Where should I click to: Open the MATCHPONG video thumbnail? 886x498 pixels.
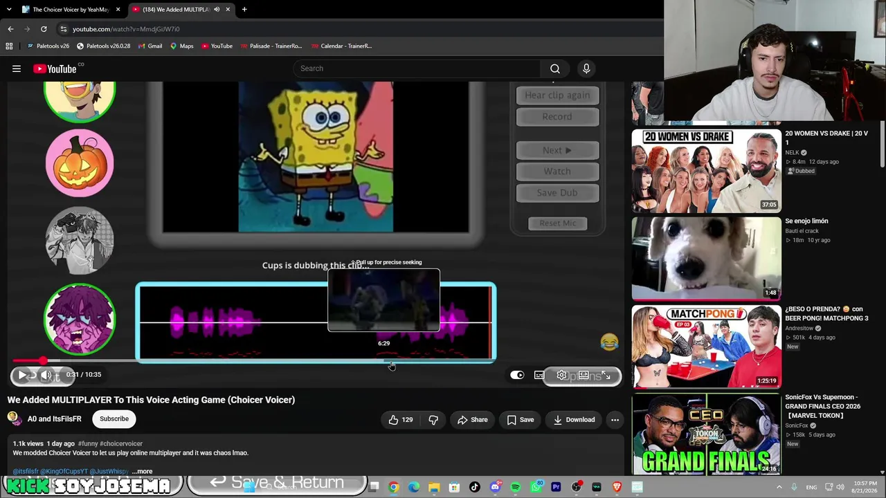pyautogui.click(x=706, y=346)
